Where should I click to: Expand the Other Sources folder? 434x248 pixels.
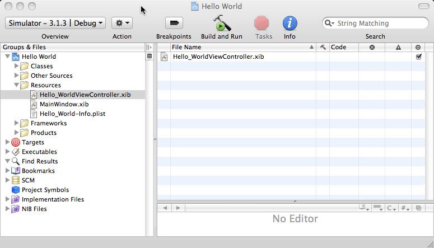17,76
